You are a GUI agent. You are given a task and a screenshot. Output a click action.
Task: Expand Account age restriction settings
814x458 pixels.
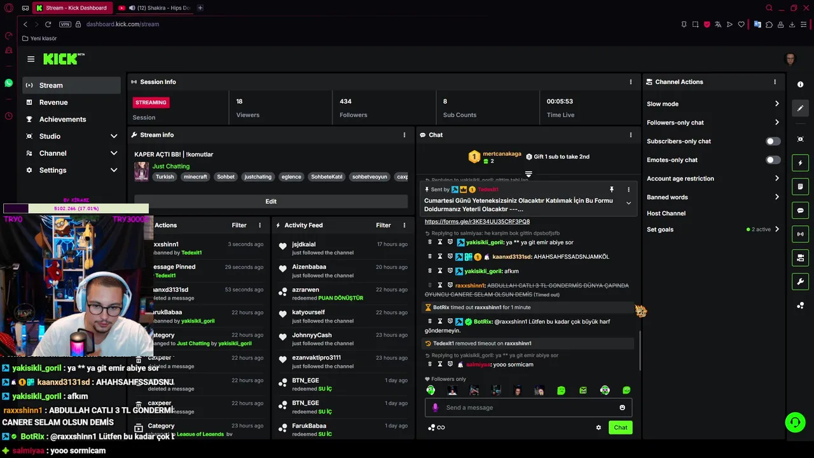tap(713, 179)
